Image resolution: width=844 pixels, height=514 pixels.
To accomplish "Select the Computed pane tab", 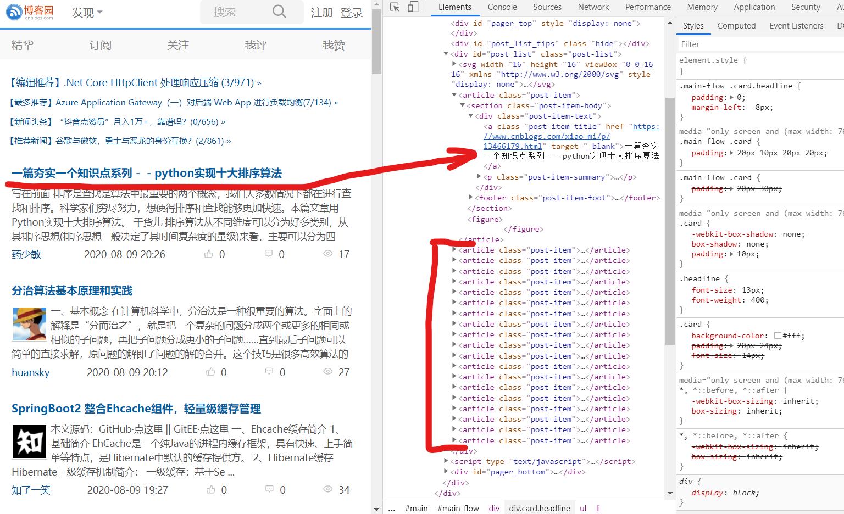I will point(736,26).
